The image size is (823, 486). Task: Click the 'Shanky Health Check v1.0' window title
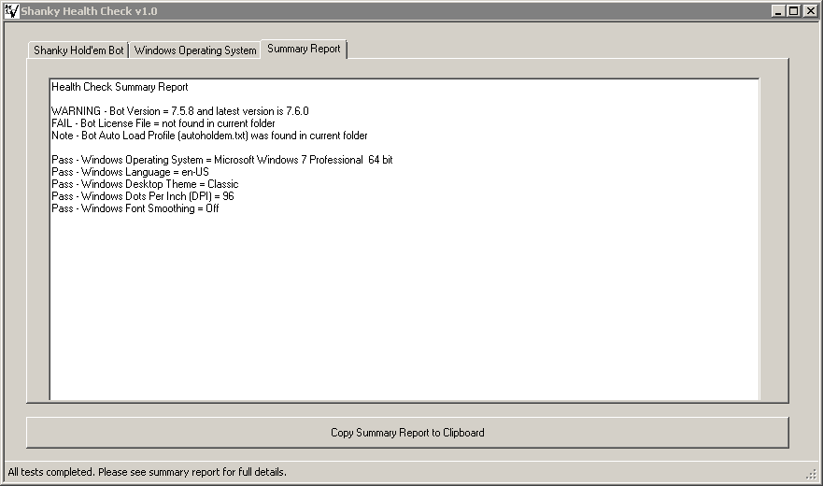pyautogui.click(x=89, y=11)
